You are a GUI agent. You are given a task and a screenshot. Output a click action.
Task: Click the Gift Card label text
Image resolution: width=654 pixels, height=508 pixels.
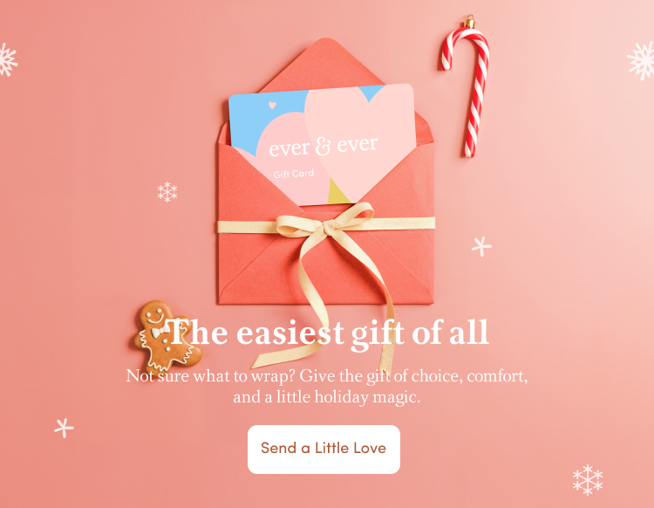(x=293, y=173)
